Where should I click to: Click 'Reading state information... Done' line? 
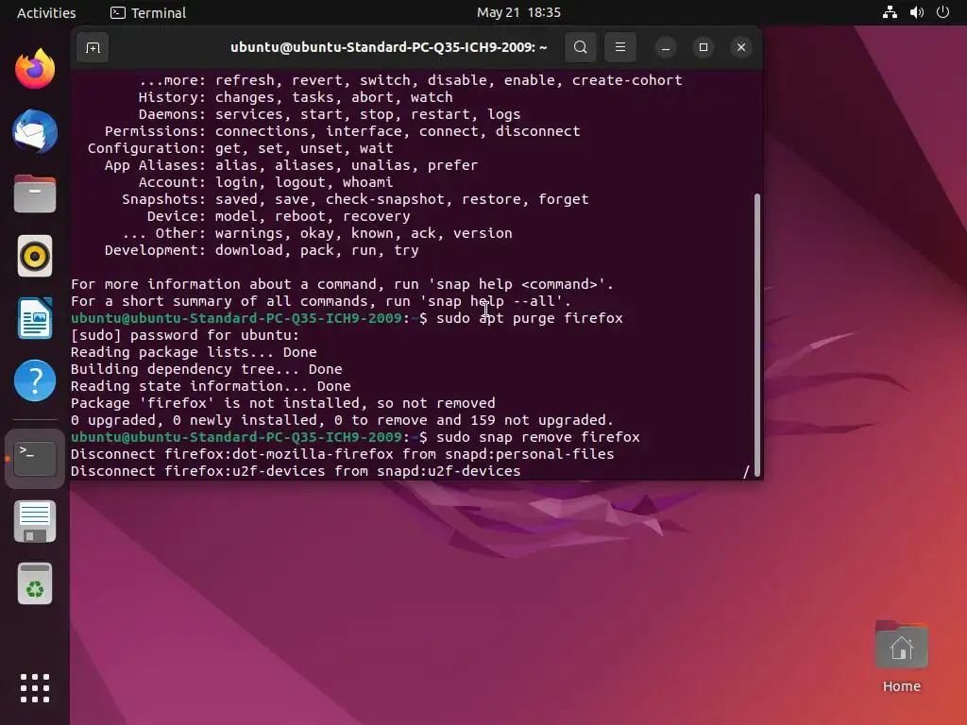tap(211, 386)
